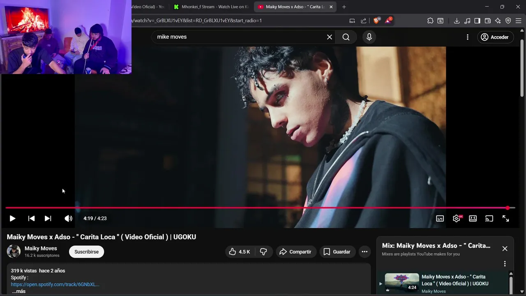
Task: Toggle subtitles on the video player
Action: tap(440, 218)
